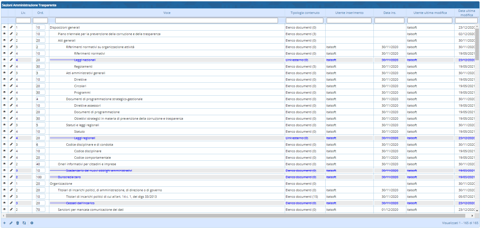Toggle eye icon for Burocrazia zero row
The width and height of the screenshot is (482, 230).
point(4,177)
